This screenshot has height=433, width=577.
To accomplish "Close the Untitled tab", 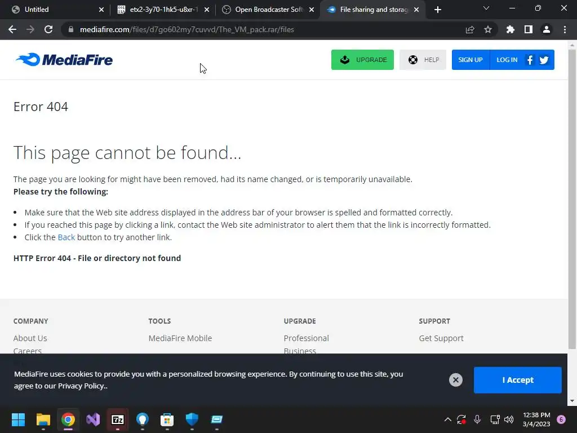I will (x=101, y=10).
